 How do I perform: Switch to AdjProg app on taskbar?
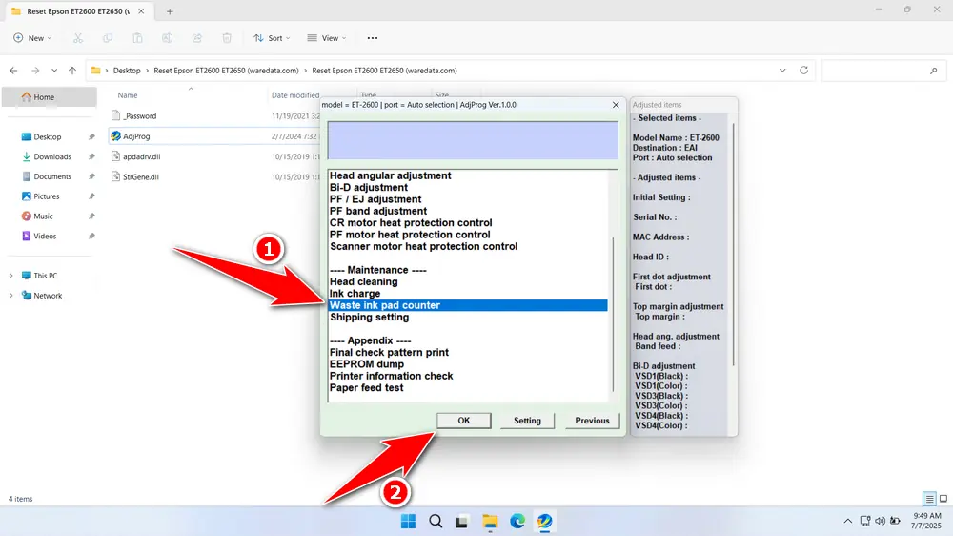pyautogui.click(x=544, y=522)
